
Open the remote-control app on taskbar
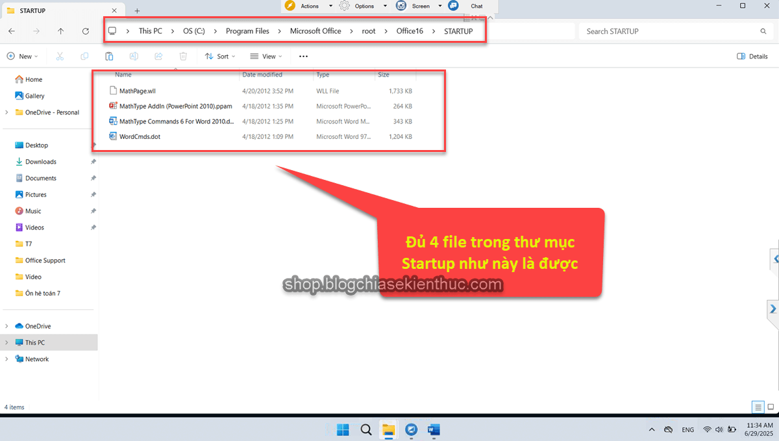pyautogui.click(x=411, y=429)
